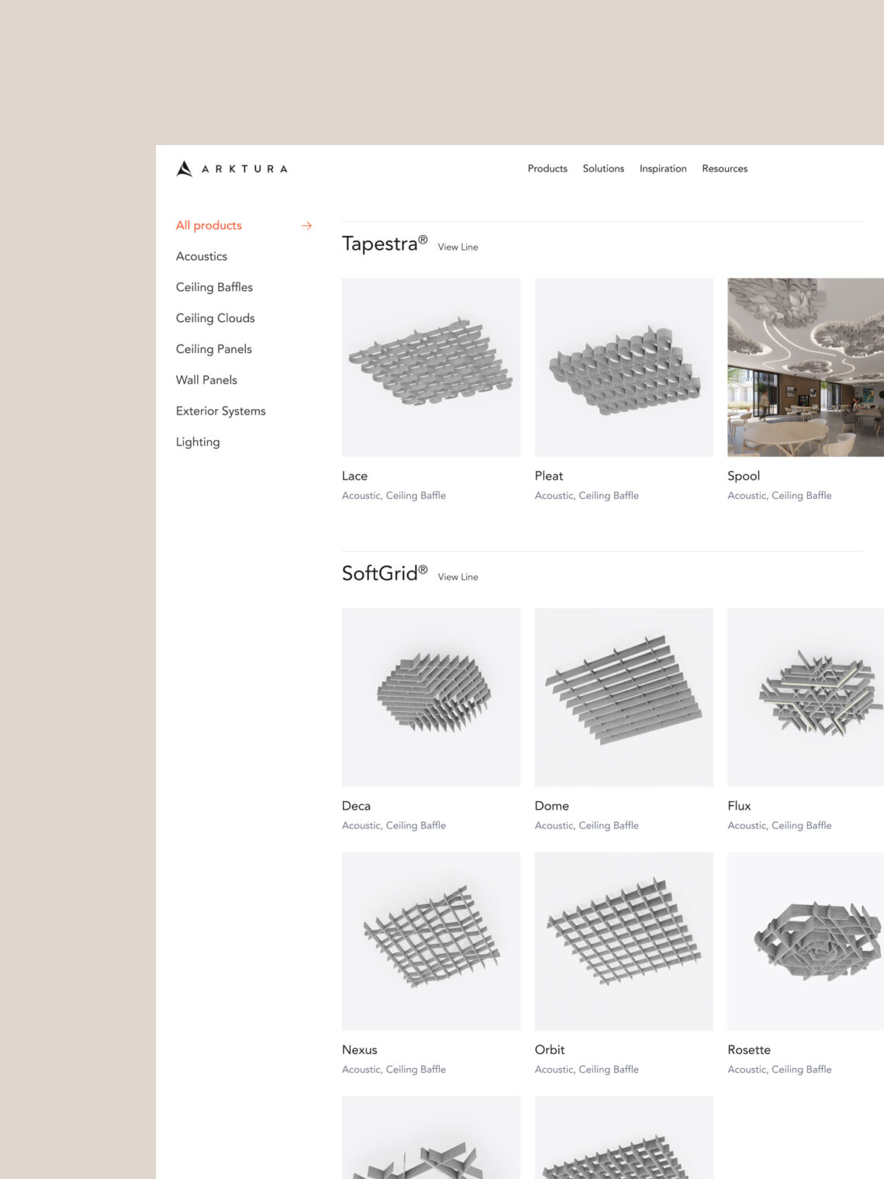This screenshot has height=1179, width=884.
Task: Open the Deca product thumbnail
Action: pyautogui.click(x=431, y=697)
